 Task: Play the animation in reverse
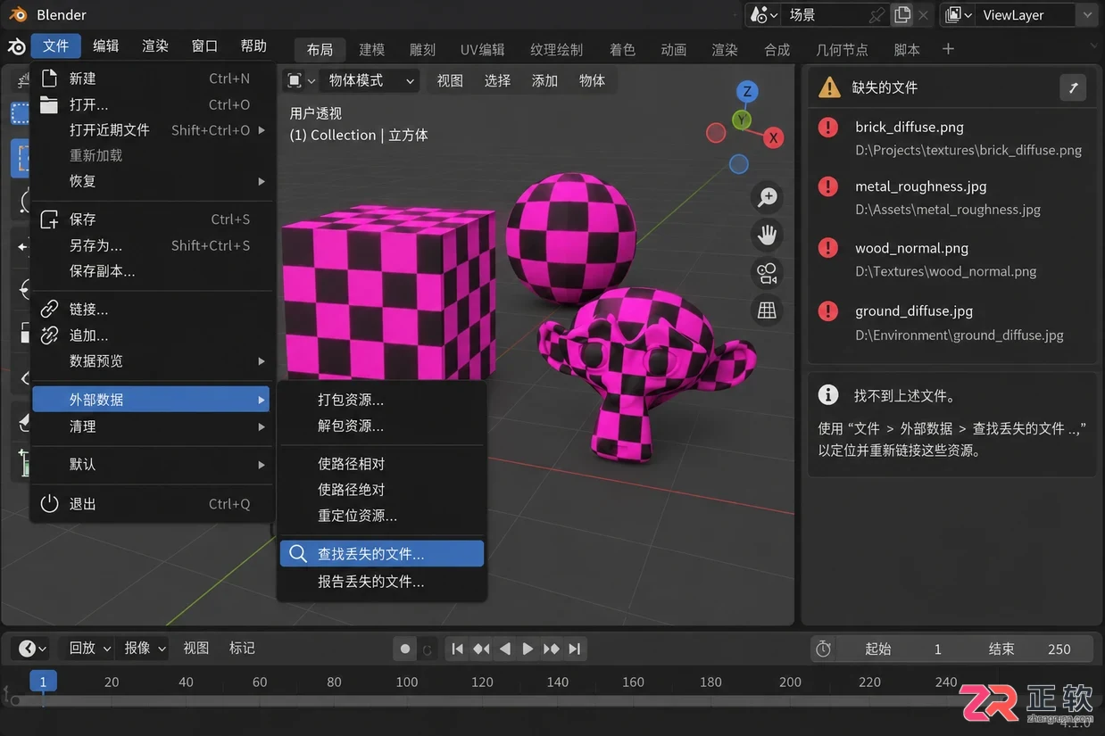point(504,649)
